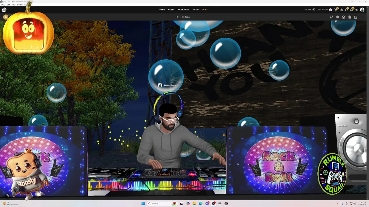The width and height of the screenshot is (369, 207).
Task: Show hidden system tray icons
Action: [x=337, y=204]
